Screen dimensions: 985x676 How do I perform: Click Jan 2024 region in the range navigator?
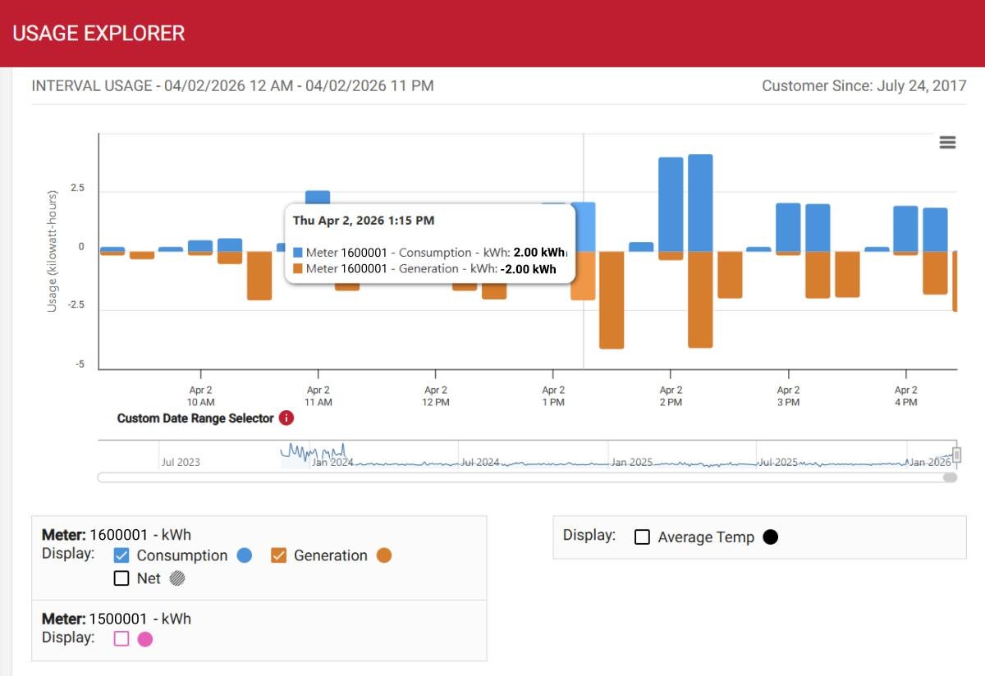coord(332,462)
